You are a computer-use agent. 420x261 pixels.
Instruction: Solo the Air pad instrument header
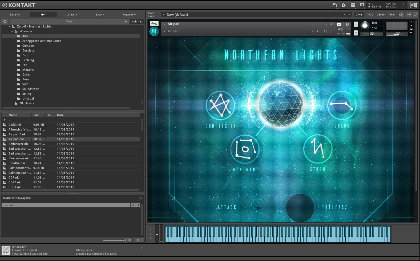coord(356,24)
